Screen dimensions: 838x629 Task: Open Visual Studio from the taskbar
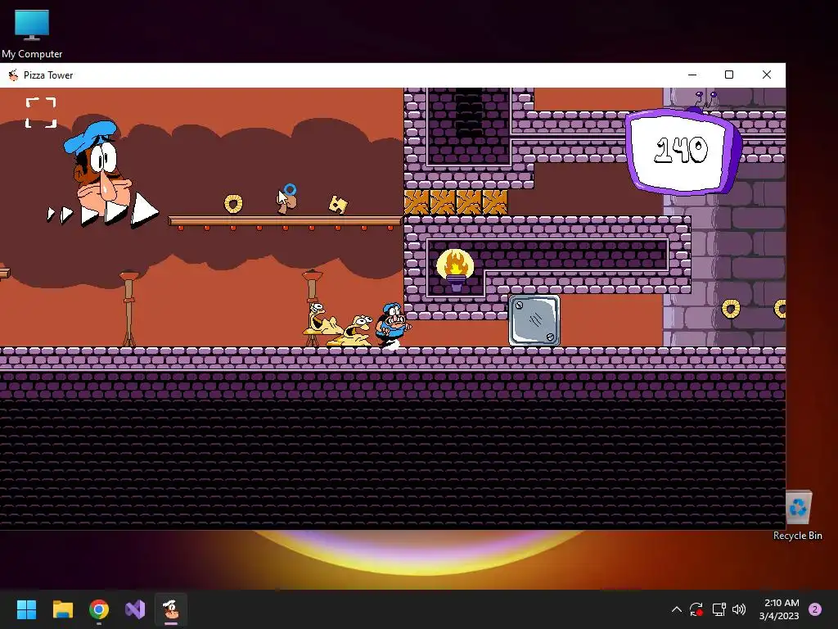coord(135,609)
